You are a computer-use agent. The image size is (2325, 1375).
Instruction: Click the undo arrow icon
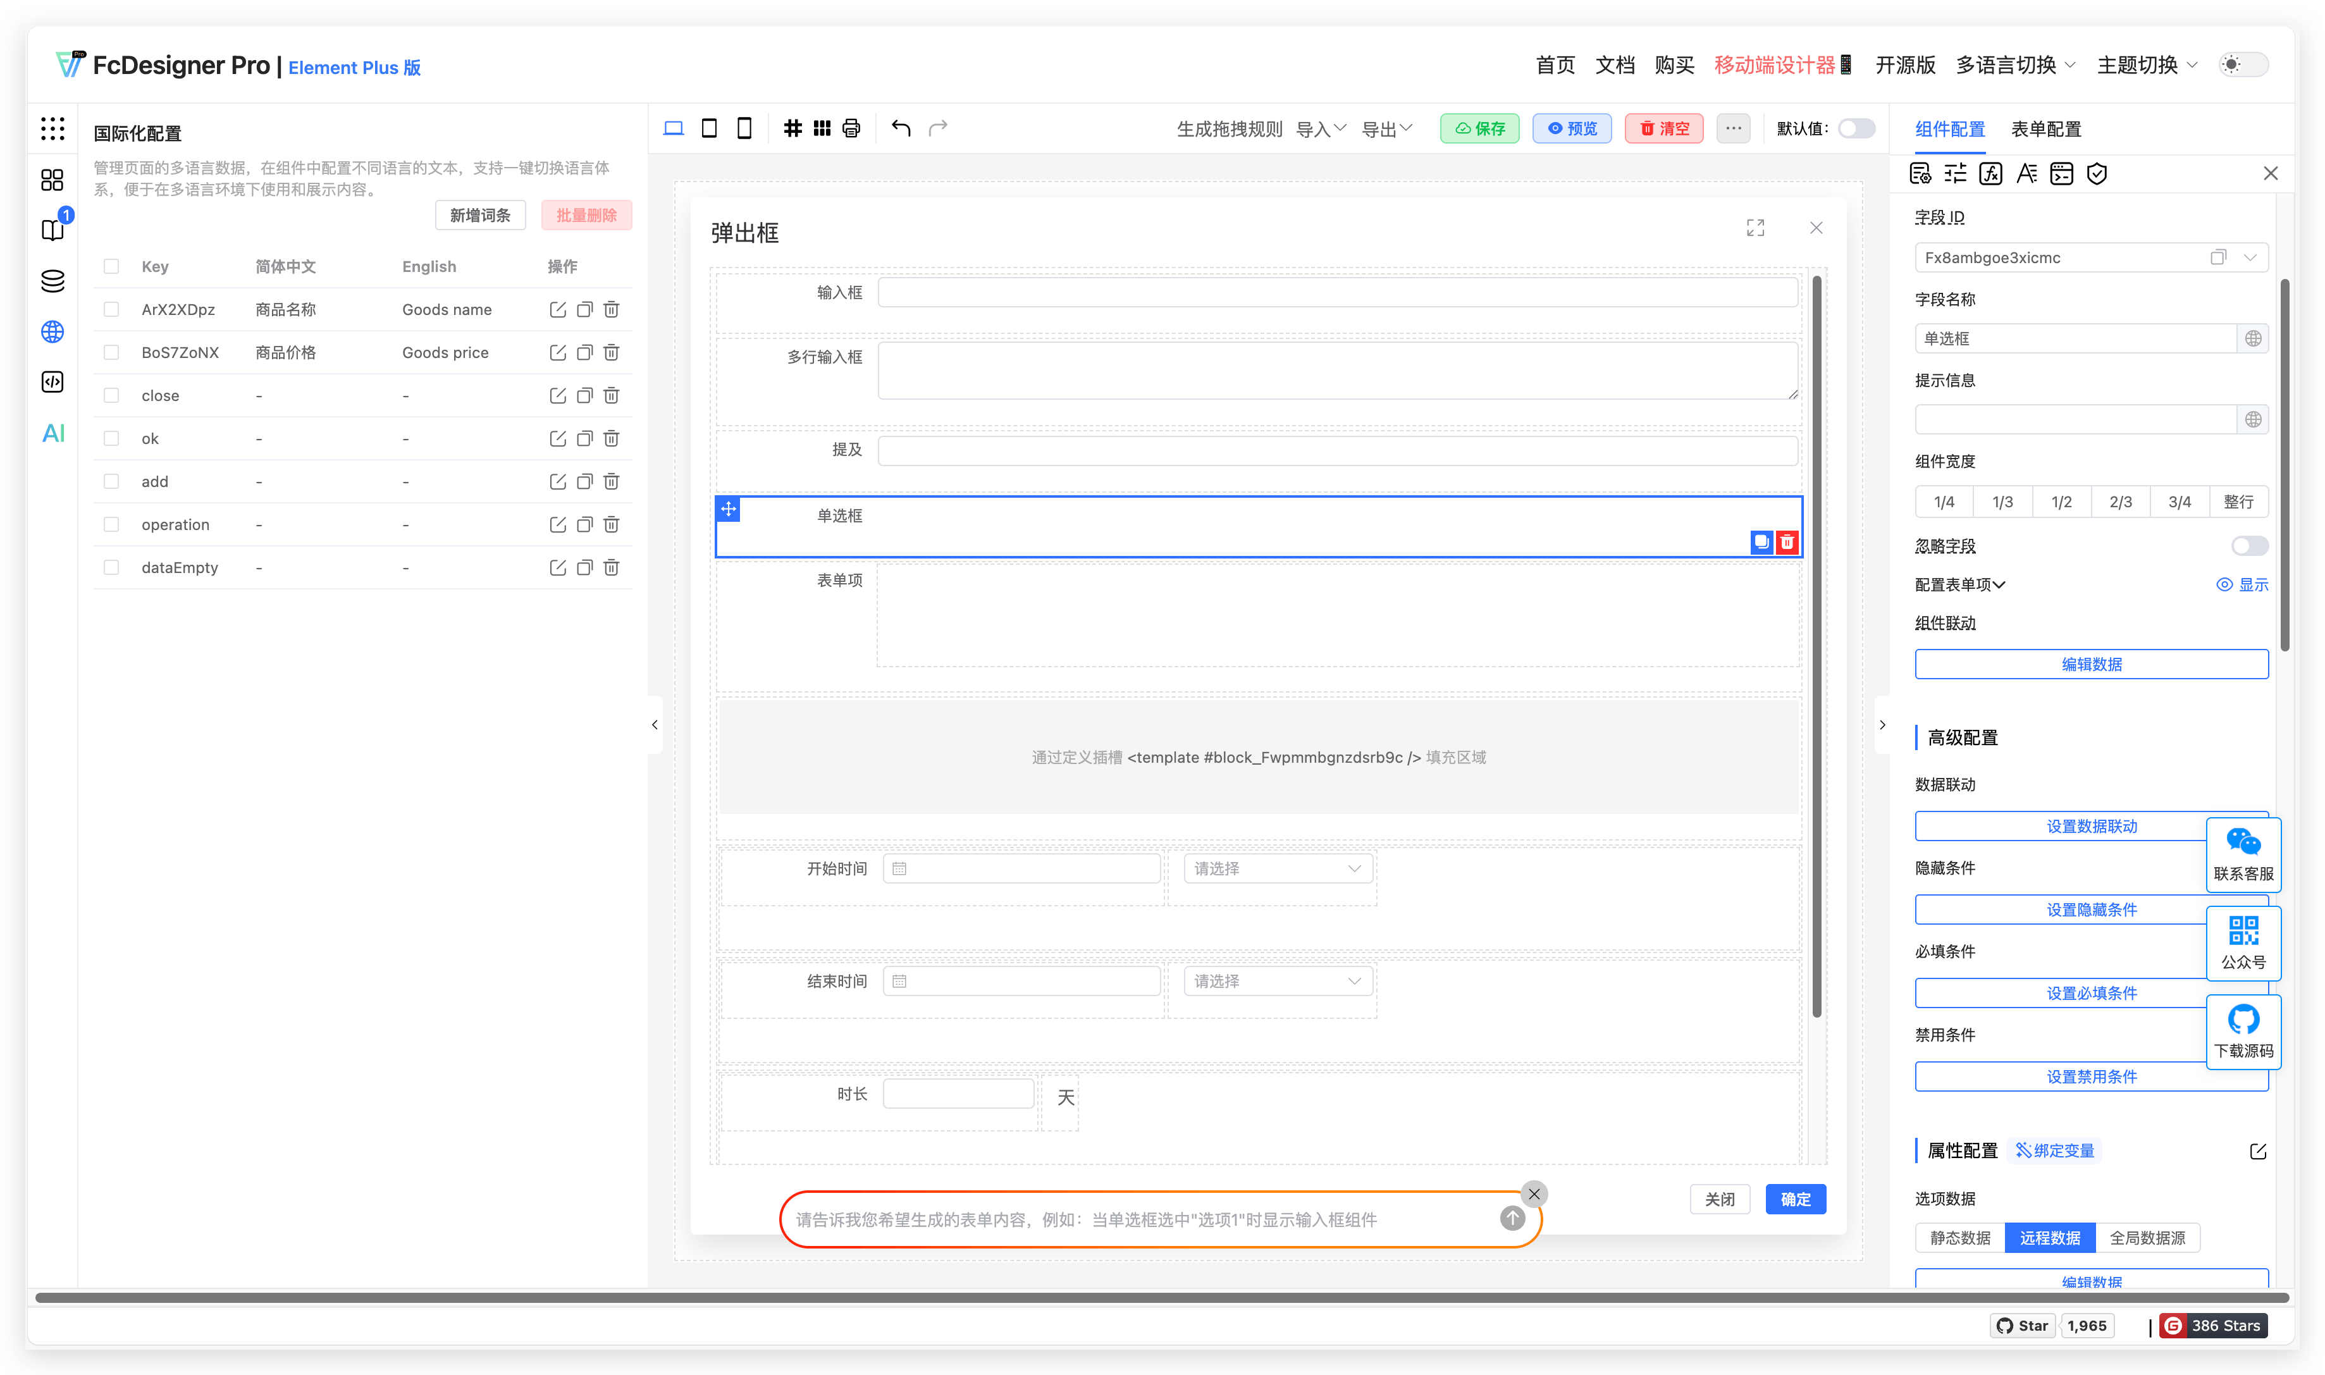coord(901,128)
